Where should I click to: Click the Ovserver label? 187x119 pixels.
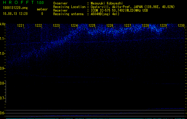(60, 3)
